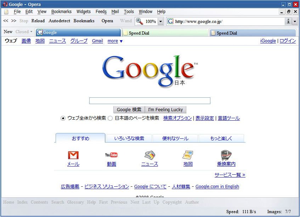Go back with the << button

[x=6, y=20]
